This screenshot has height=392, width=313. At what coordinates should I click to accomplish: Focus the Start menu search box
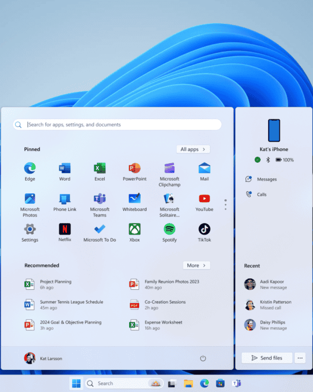point(117,124)
